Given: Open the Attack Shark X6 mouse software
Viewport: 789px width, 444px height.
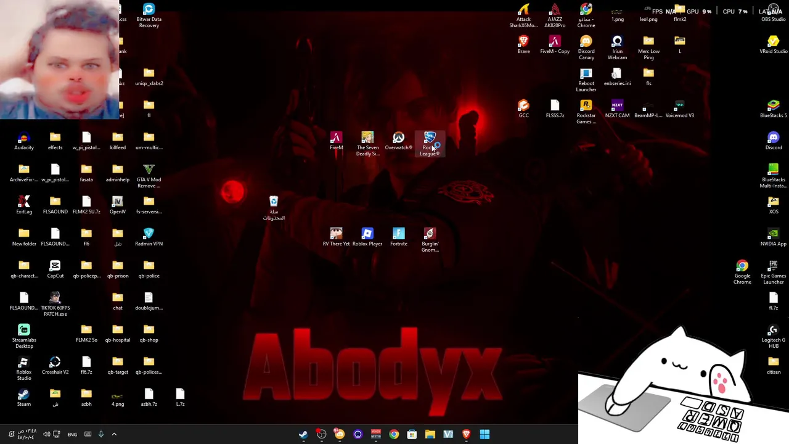Looking at the screenshot, I should coord(523,15).
